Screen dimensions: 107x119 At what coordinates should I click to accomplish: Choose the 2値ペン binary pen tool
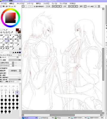pos(7,44)
